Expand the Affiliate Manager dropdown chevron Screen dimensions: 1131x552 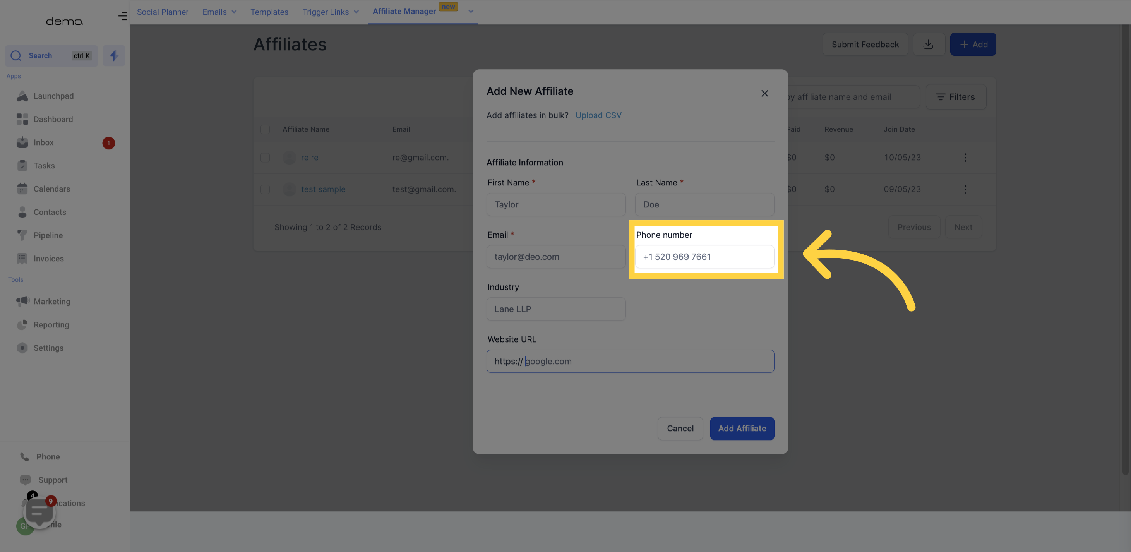coord(471,12)
